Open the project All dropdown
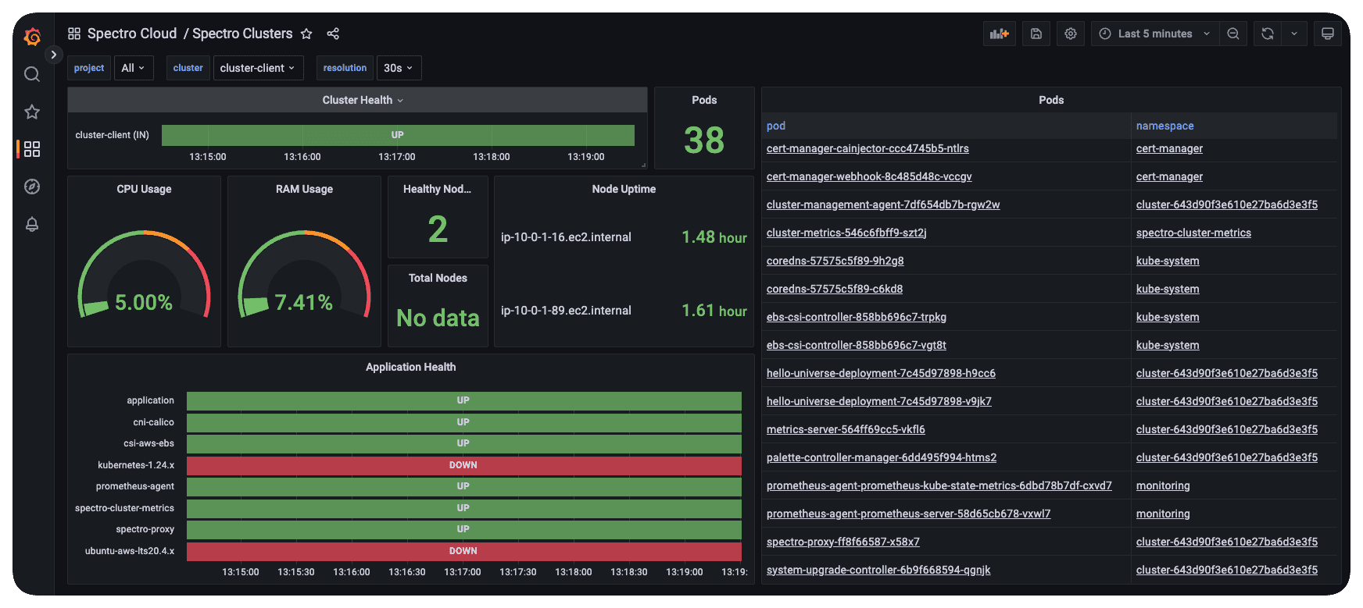The image size is (1363, 608). pyautogui.click(x=134, y=68)
